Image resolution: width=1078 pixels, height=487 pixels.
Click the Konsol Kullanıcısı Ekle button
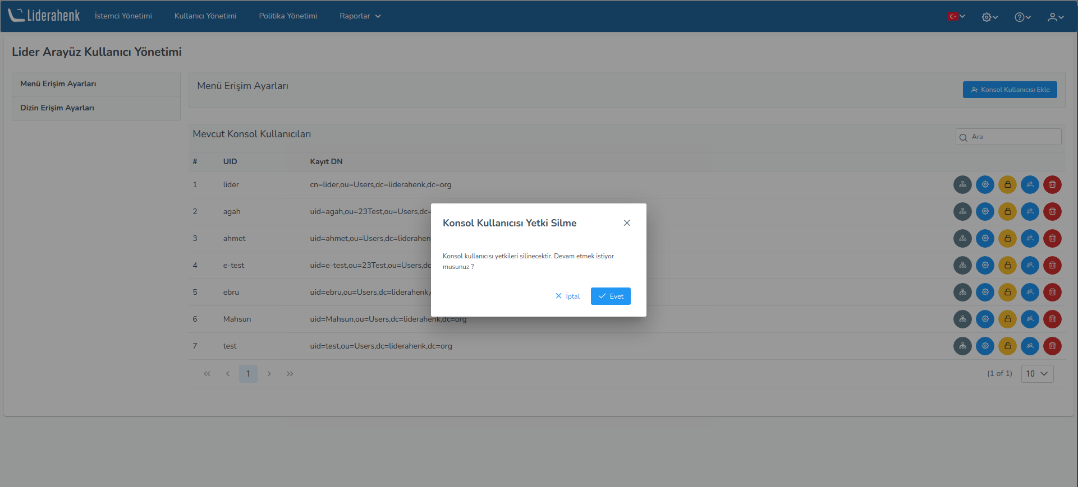1010,90
